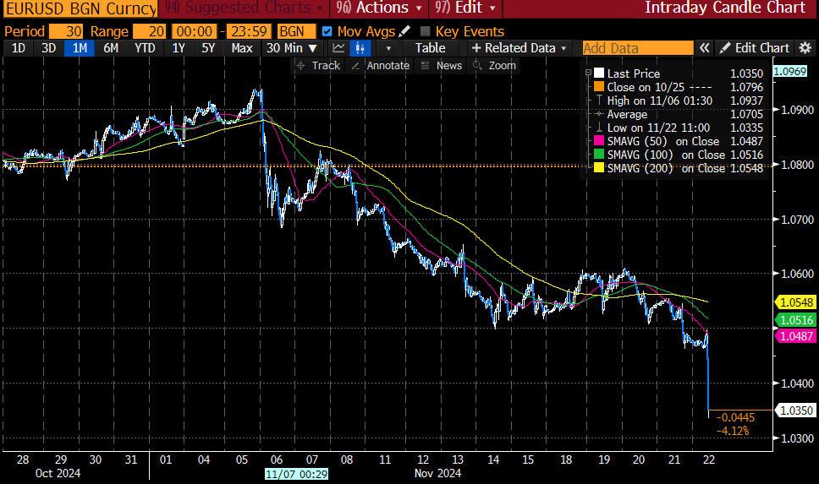This screenshot has width=819, height=484.
Task: Open the Edit menu
Action: pyautogui.click(x=465, y=8)
